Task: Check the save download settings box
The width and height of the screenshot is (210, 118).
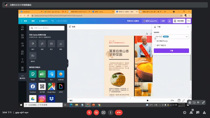Action: (x=155, y=45)
